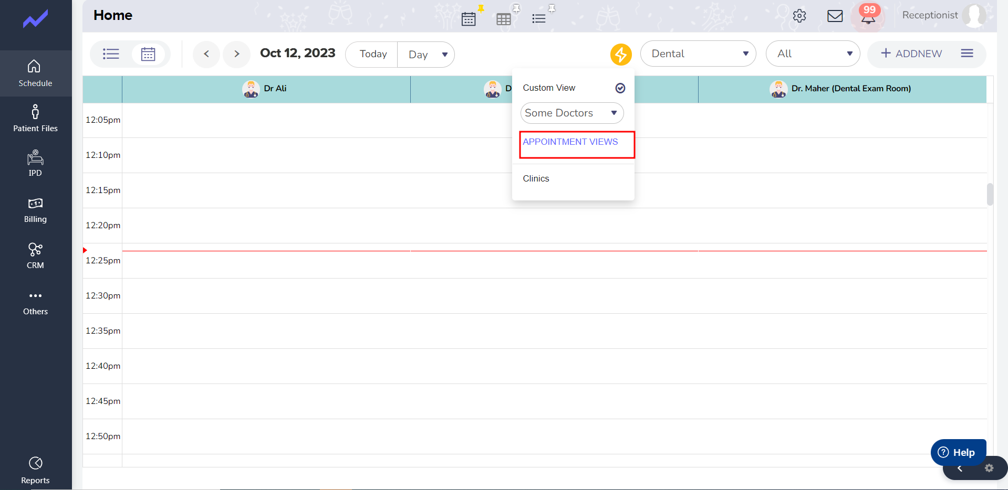Open the Day view dropdown

click(x=426, y=55)
